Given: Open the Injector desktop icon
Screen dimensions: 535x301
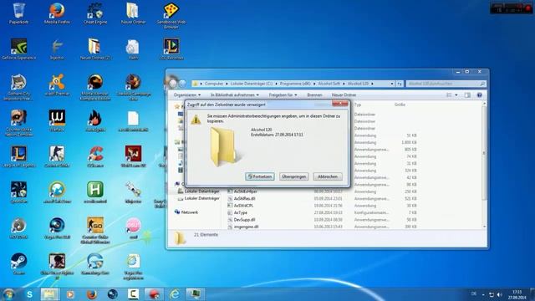Looking at the screenshot, I should coord(57,49).
